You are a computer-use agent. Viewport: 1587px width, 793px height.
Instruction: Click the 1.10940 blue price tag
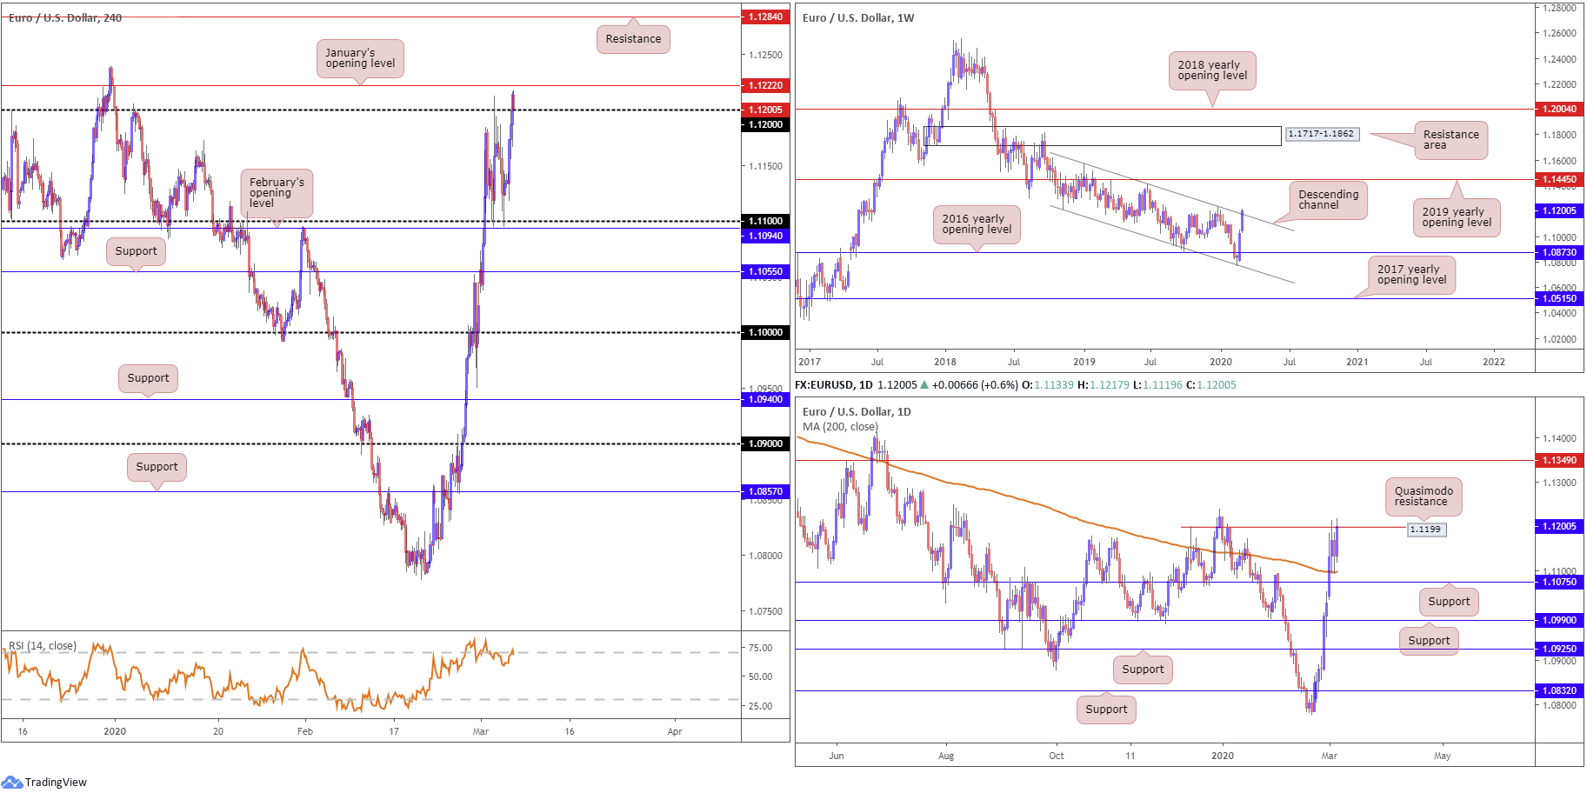(765, 236)
